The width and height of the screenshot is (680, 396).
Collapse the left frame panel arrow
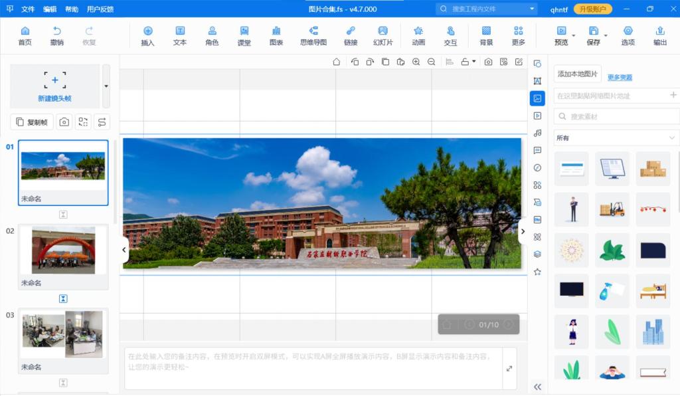pyautogui.click(x=124, y=249)
